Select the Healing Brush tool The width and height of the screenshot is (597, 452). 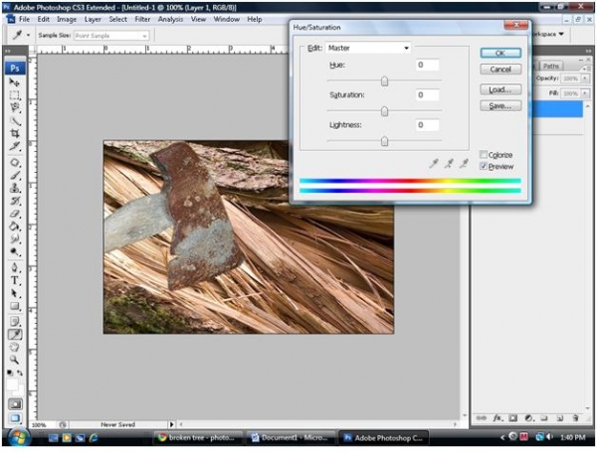[x=15, y=163]
